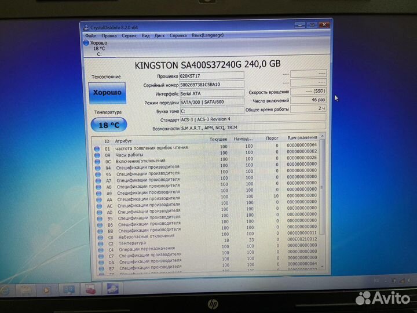Launch Windows Media Player from the taskbar
Image resolution: width=417 pixels, height=313 pixels.
click(46, 290)
